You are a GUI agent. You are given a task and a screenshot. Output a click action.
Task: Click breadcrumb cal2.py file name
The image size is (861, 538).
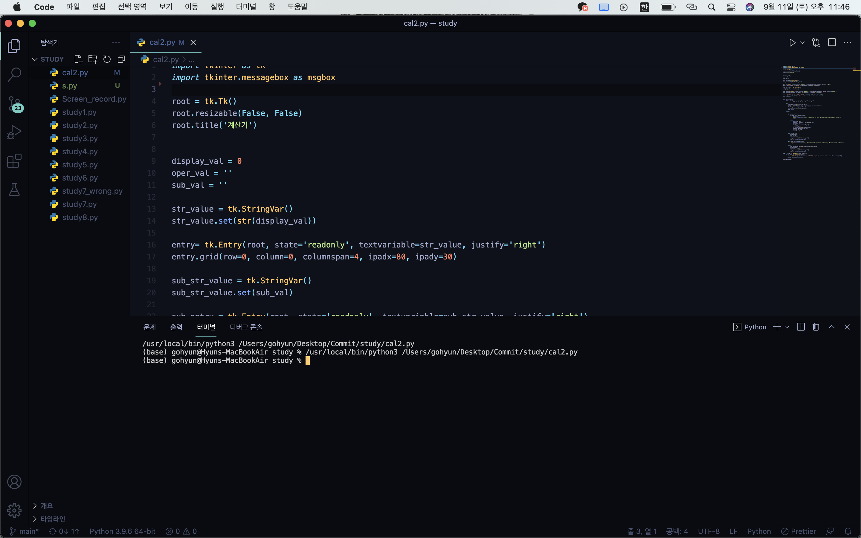pos(166,59)
